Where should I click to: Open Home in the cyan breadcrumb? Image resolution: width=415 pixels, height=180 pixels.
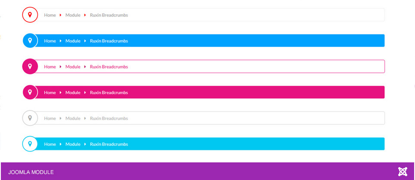coord(50,144)
